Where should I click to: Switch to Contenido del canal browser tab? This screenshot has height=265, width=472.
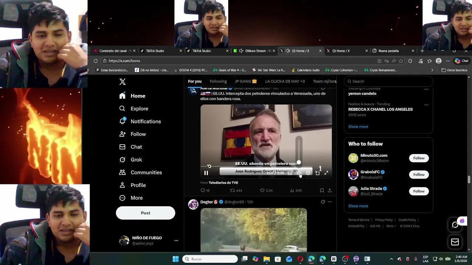115,51
